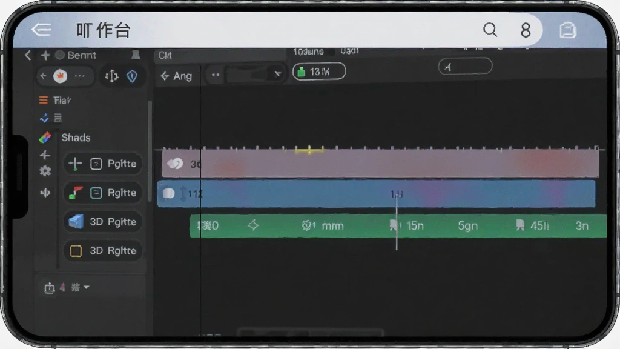The width and height of the screenshot is (620, 349).
Task: Click the Pgltte button with crosshair icon
Action: click(103, 164)
